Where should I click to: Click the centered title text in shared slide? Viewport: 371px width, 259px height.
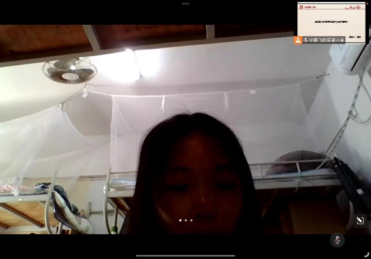pos(331,22)
